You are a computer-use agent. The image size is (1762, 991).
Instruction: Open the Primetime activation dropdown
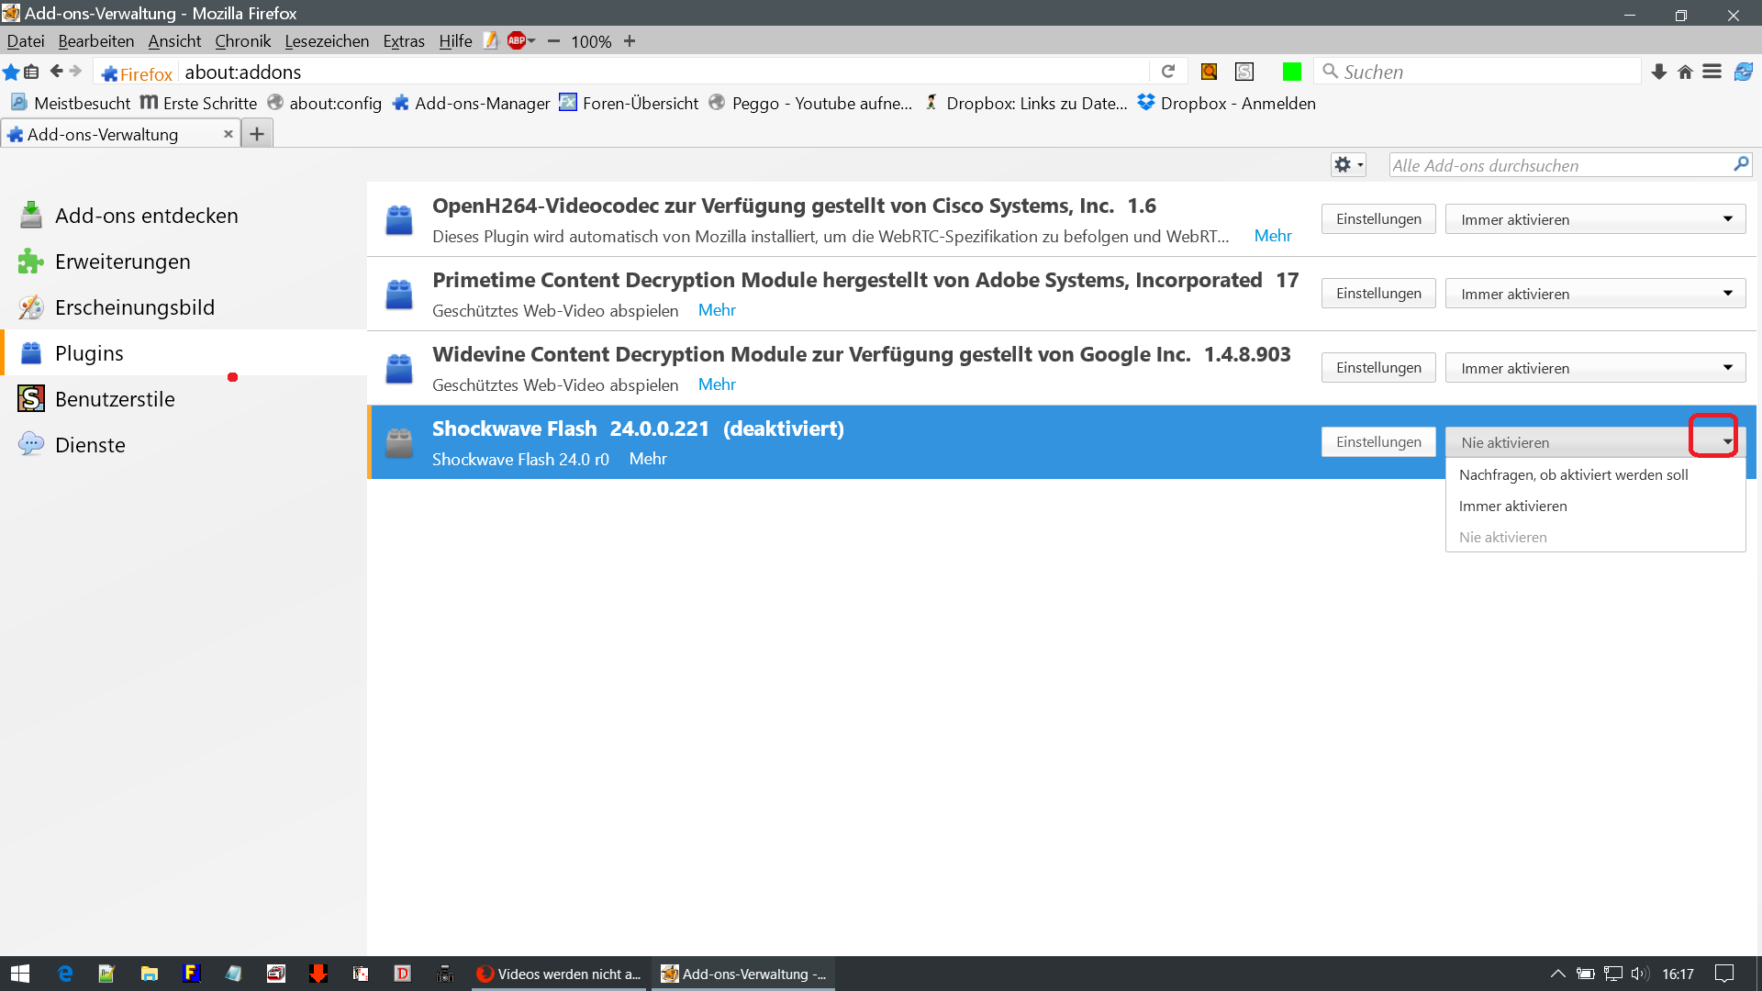pos(1595,295)
